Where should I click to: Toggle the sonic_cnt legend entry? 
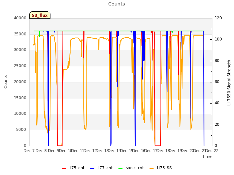131,168
